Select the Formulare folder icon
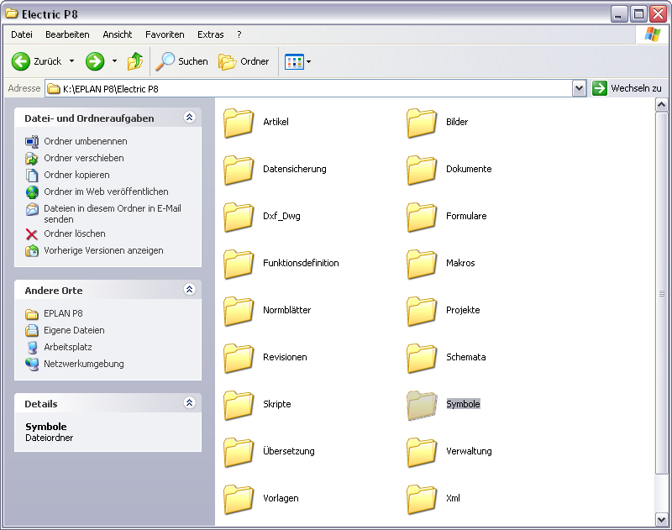 tap(422, 217)
